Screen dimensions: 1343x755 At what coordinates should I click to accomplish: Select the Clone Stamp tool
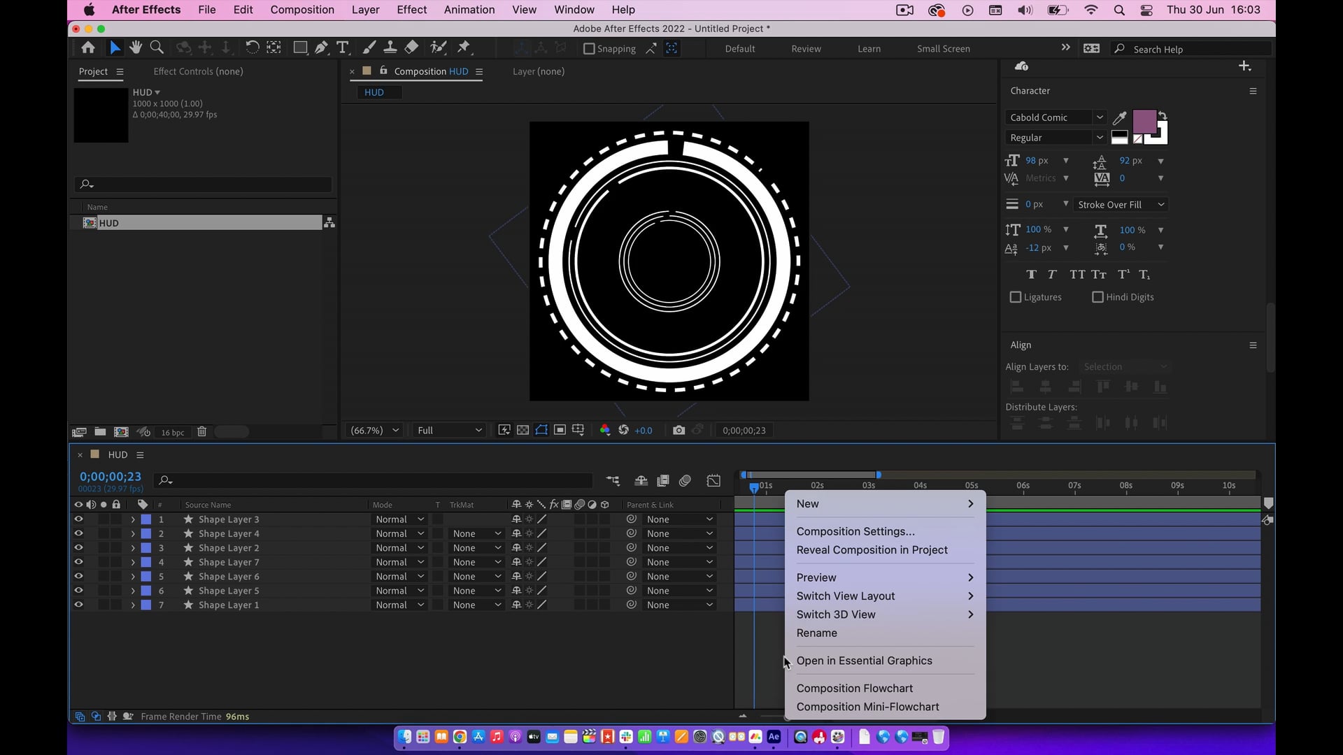(390, 48)
